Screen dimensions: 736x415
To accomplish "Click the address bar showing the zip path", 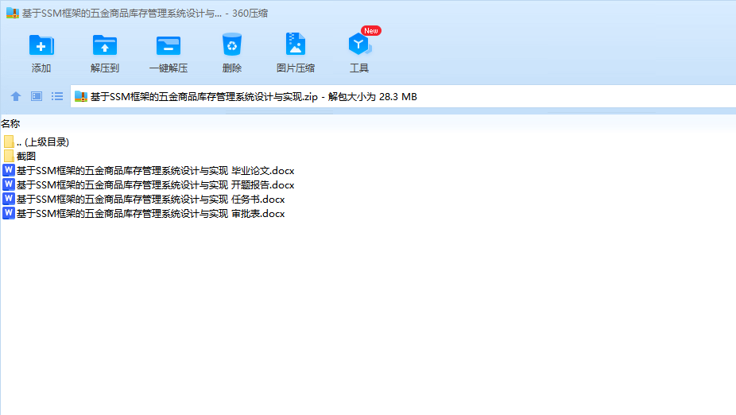I will [x=403, y=97].
